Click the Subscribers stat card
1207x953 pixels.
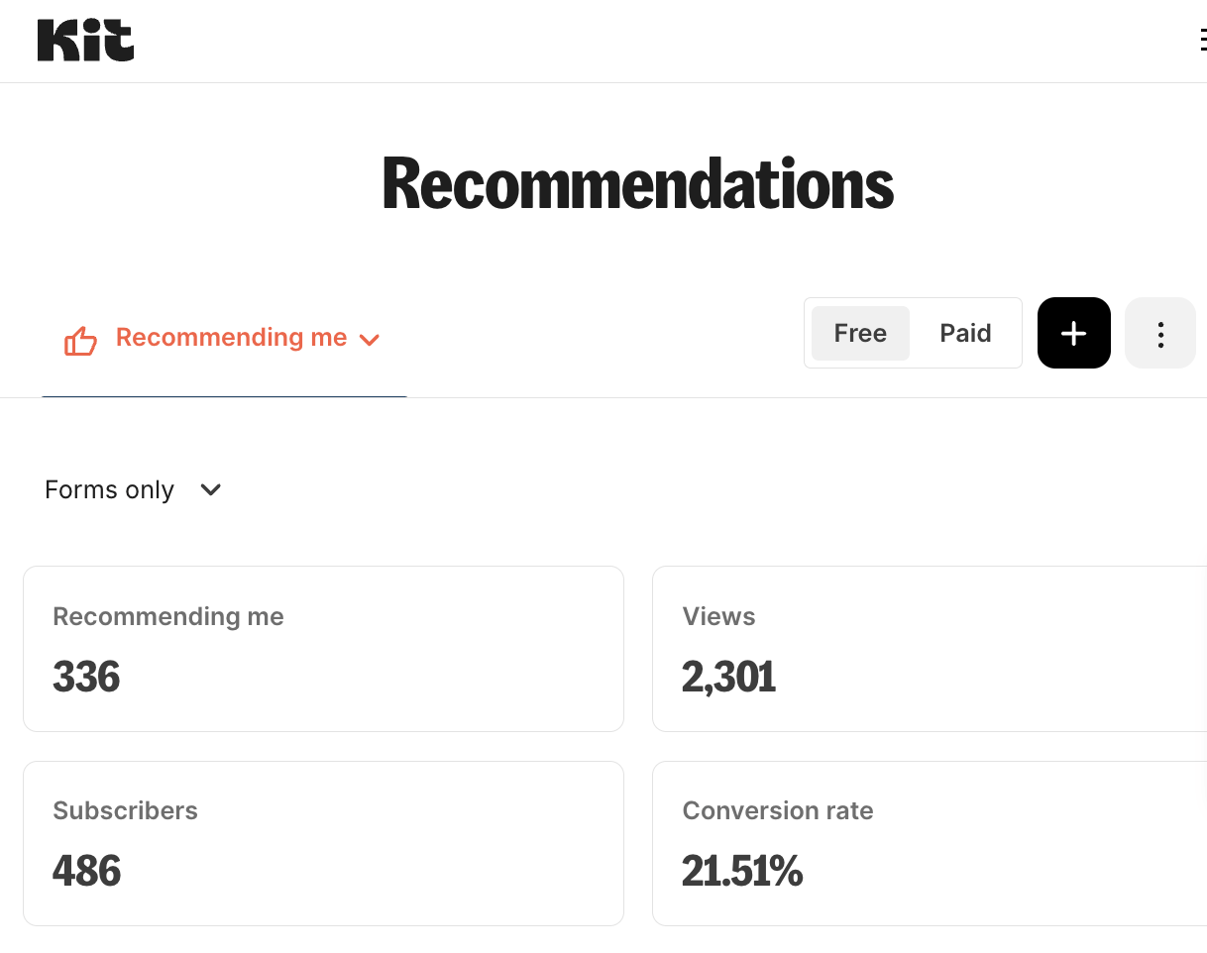323,843
